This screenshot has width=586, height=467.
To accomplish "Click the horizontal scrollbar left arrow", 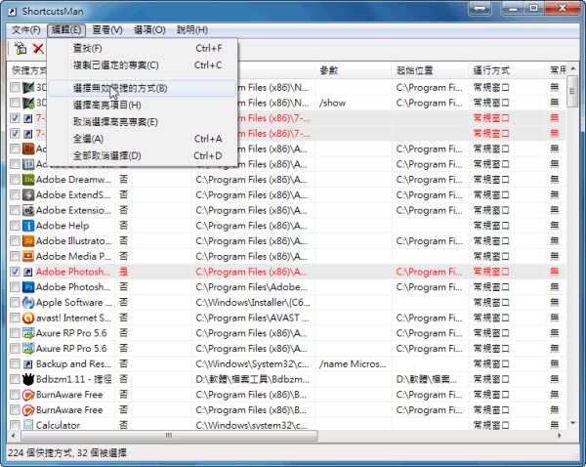I will pos(13,436).
